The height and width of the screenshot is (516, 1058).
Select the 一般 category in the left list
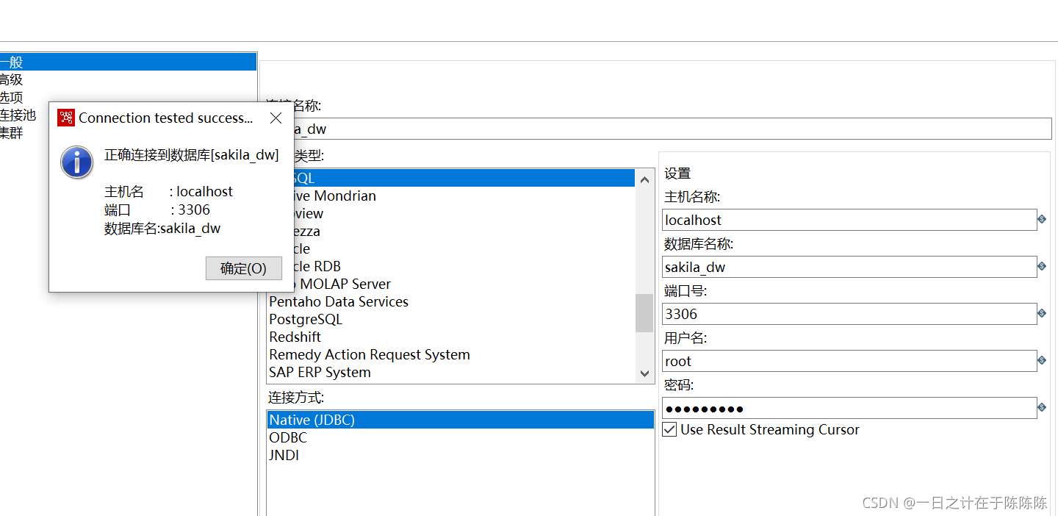[x=128, y=62]
